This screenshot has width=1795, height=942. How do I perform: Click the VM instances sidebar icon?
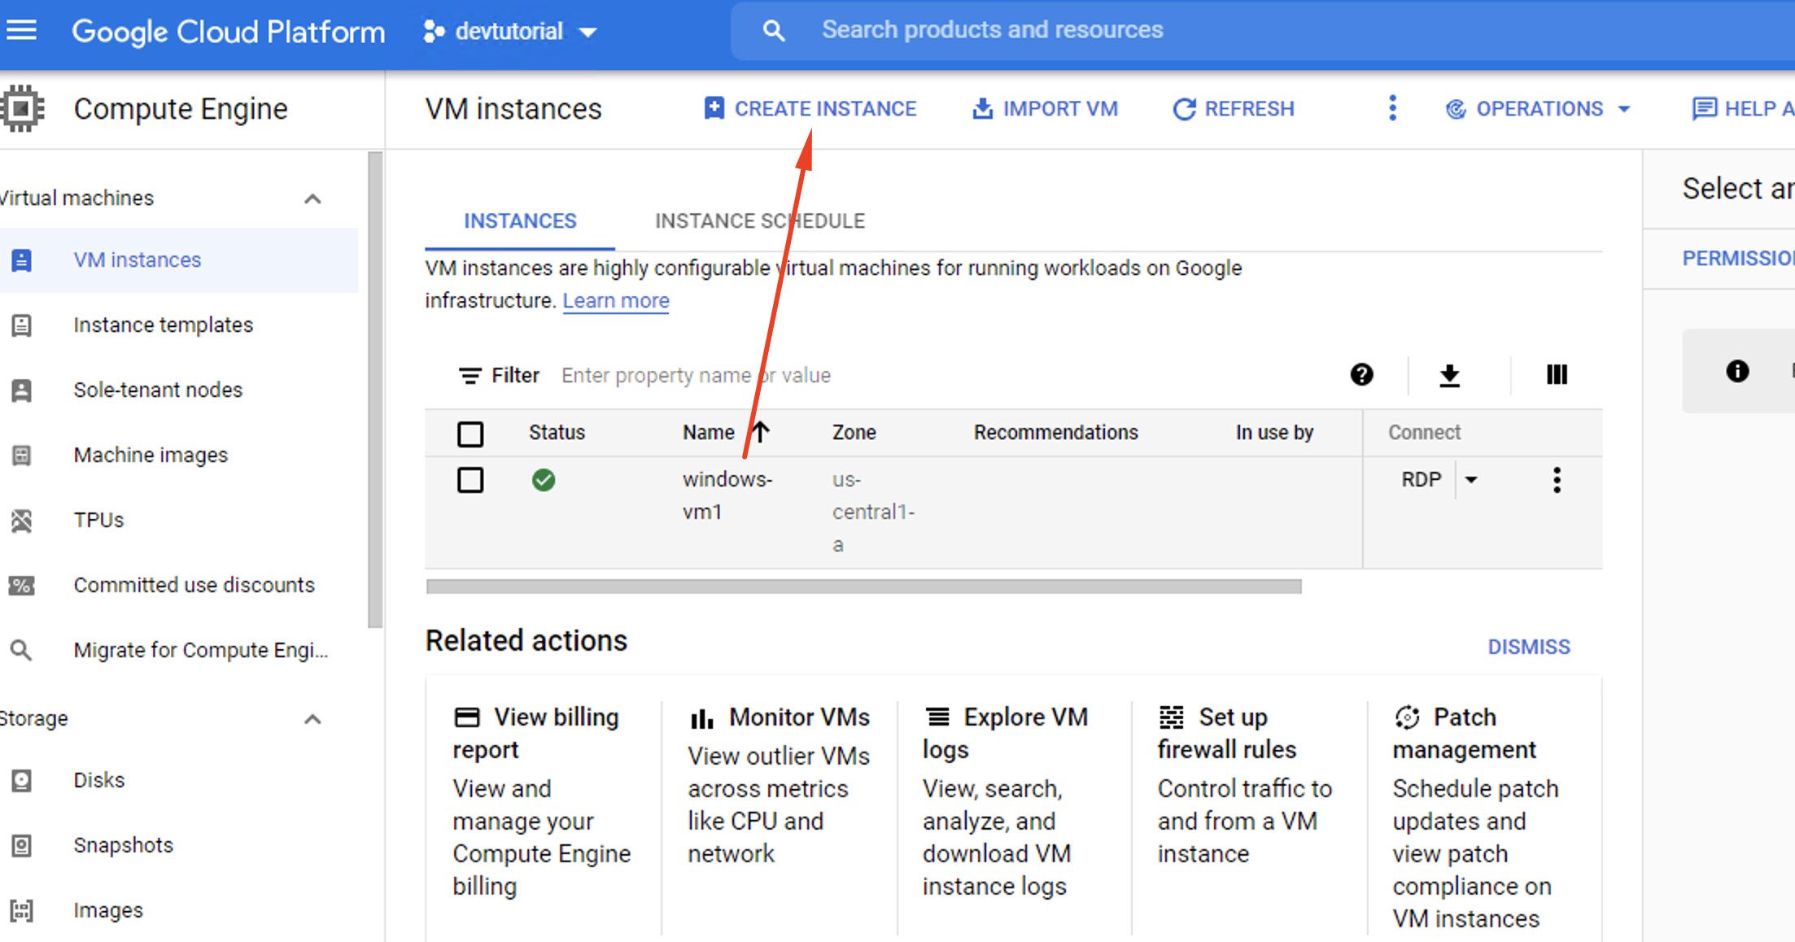coord(22,260)
